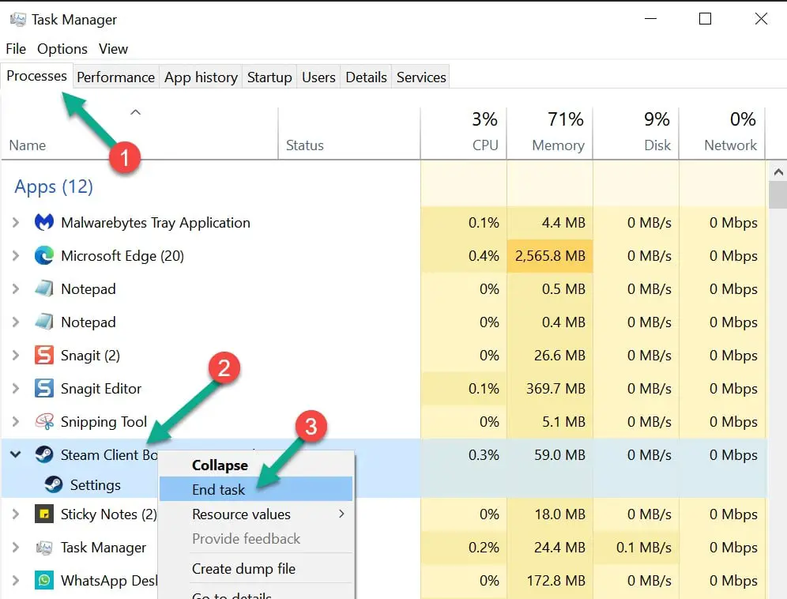Click the Snagit (2) app icon
787x599 pixels.
[x=44, y=355]
